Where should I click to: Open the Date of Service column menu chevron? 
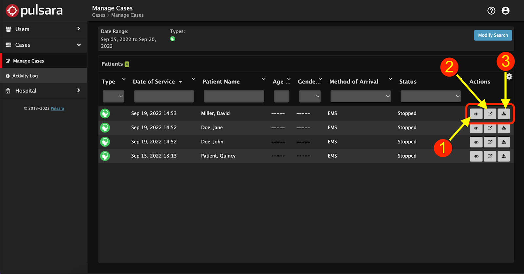coord(194,79)
